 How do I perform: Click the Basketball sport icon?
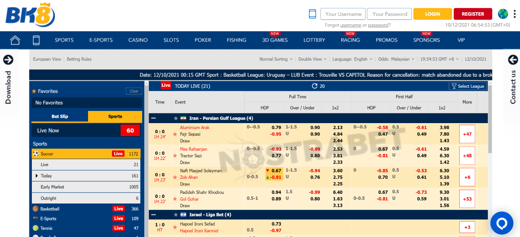tap(36, 209)
